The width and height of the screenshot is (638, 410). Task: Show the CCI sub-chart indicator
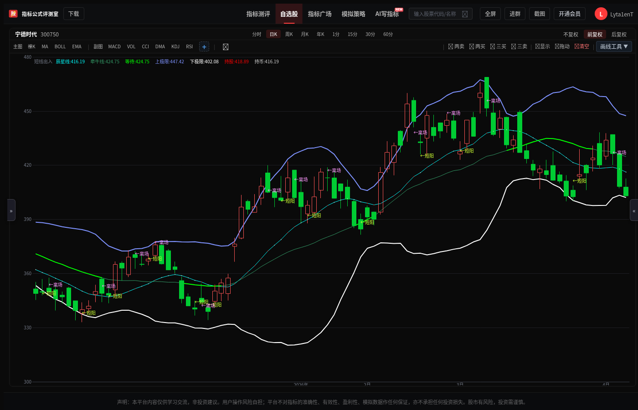[x=145, y=47]
